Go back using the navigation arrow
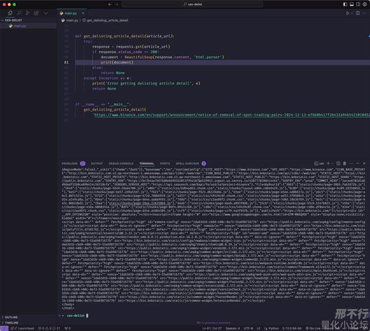370x331 pixels. coord(109,4)
